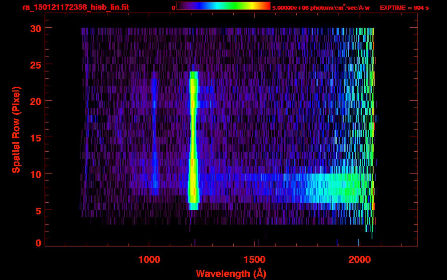Click the 1000 tick label on wavelength axis
The height and width of the screenshot is (280, 447).
pos(149,260)
